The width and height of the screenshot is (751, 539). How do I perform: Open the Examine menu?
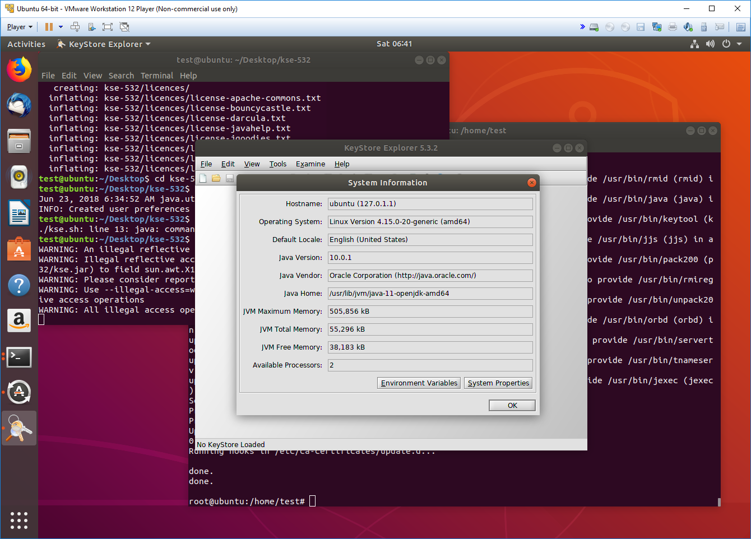pos(310,164)
